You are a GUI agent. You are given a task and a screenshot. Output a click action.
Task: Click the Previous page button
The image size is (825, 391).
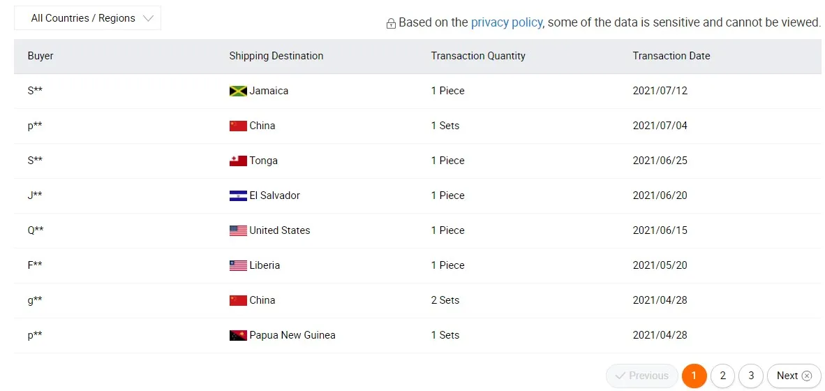(641, 376)
